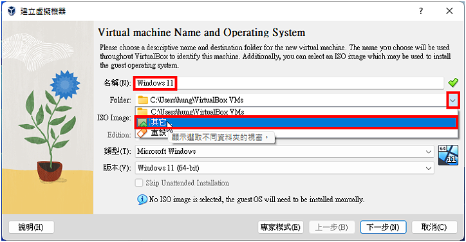This screenshot has width=466, height=242.
Task: Choose C:\Users\hung\VirtualBox VMs from dropdown list
Action: point(296,111)
